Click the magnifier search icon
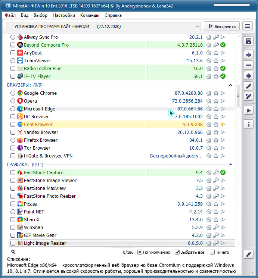 pos(13,252)
